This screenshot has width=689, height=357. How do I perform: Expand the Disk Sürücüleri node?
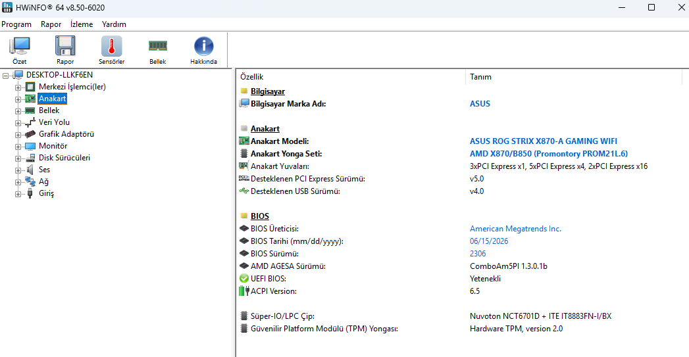pos(18,158)
